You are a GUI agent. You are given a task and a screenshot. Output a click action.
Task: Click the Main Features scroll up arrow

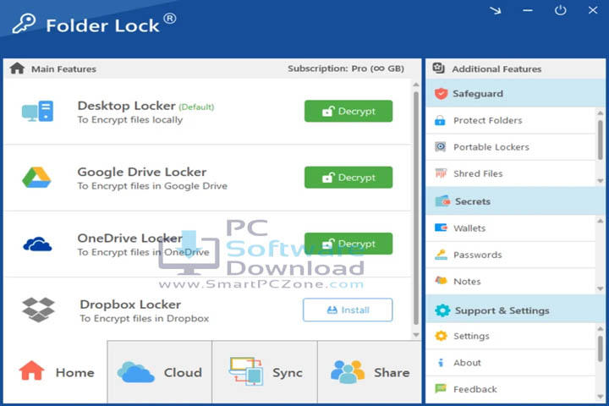[x=416, y=85]
